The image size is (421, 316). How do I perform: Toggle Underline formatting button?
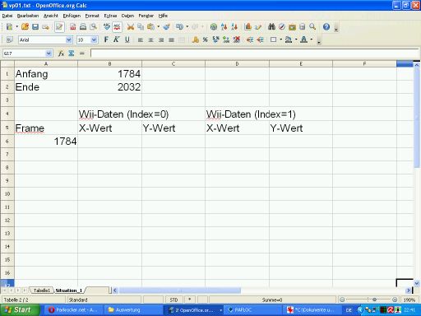click(127, 39)
